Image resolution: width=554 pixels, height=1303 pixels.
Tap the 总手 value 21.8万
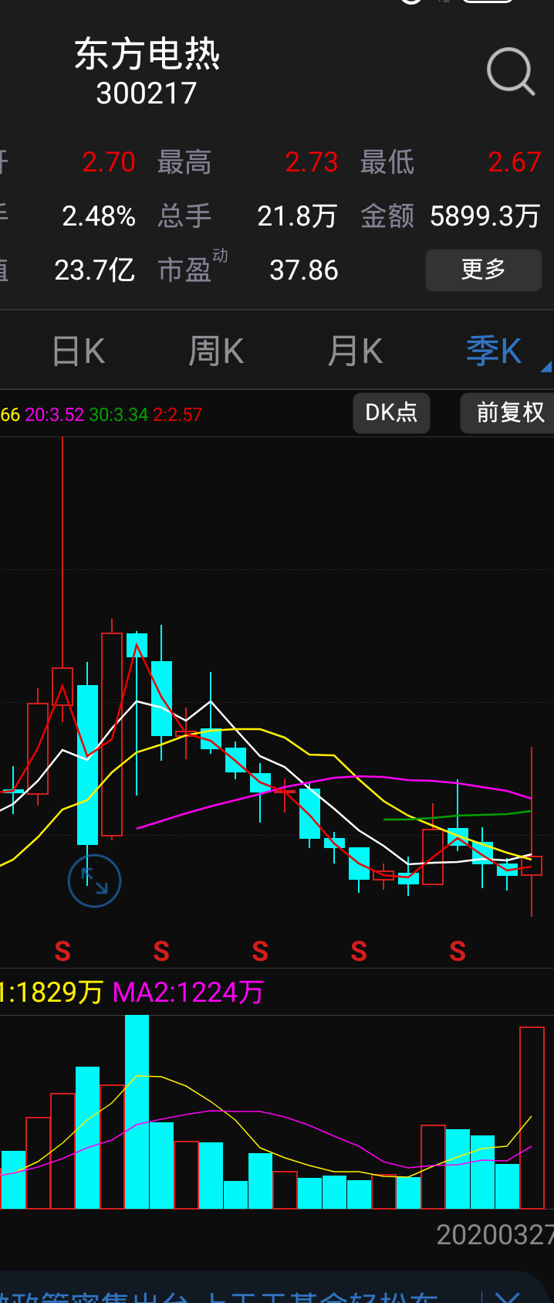(x=297, y=216)
